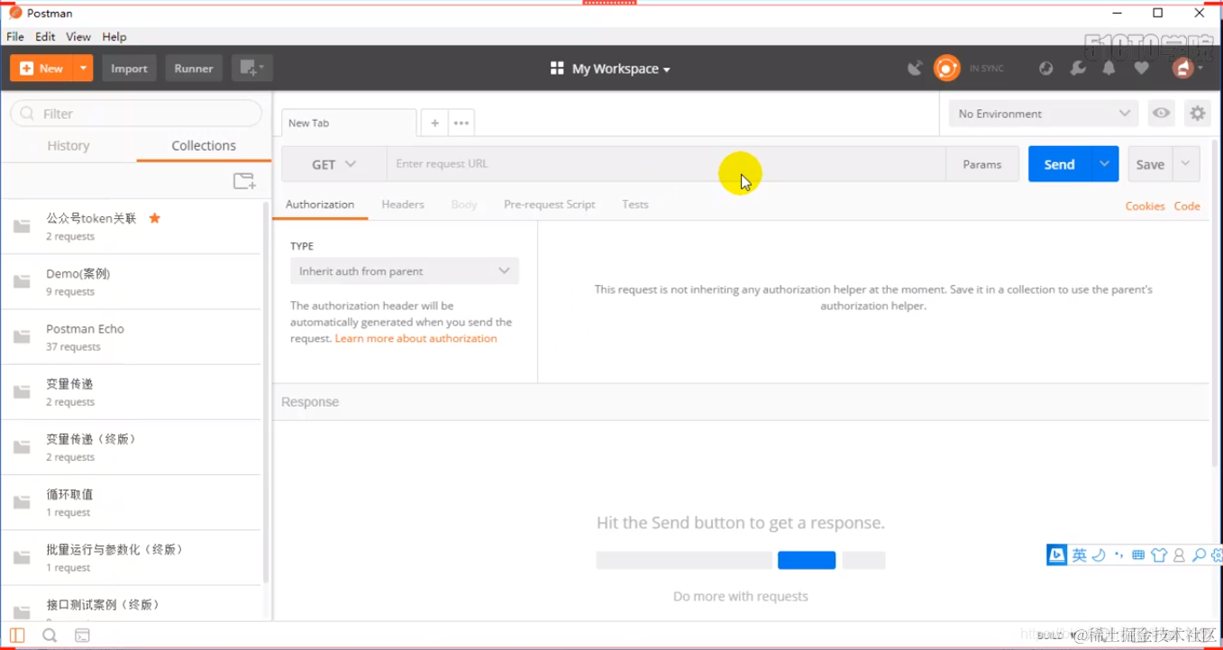Click the magnifier icon in IME toolbar
The image size is (1223, 650).
click(1200, 555)
